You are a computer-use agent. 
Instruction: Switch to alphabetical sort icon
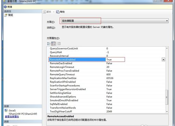pos(53,44)
